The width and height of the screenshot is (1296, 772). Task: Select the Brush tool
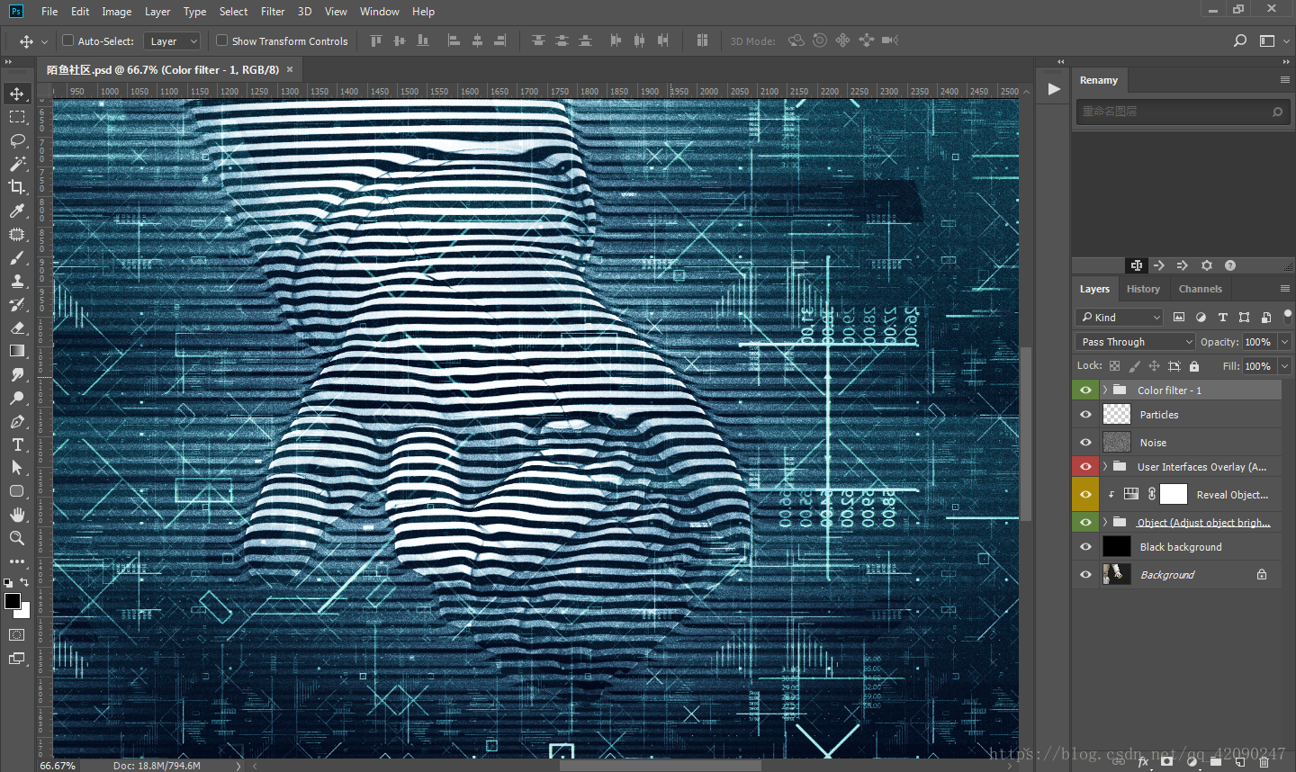coord(17,257)
